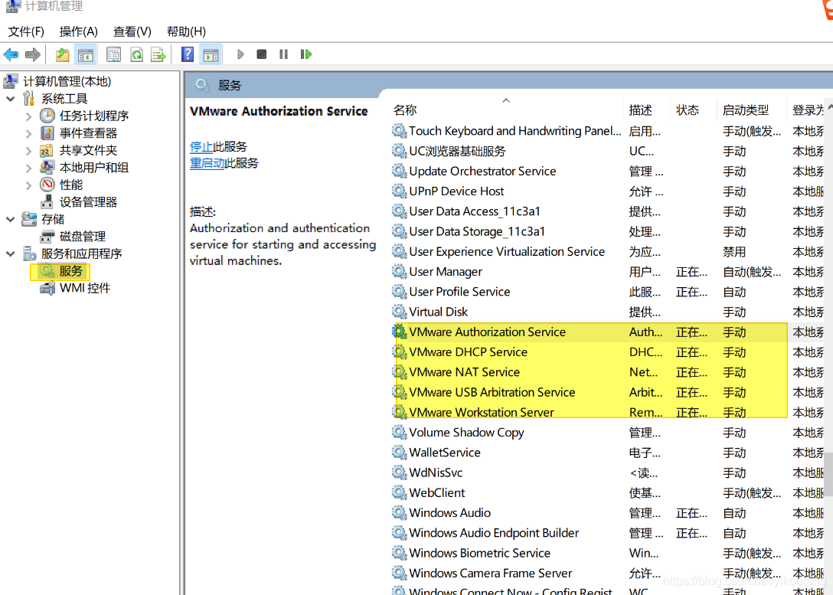833x595 pixels.
Task: Open the 操作(A) menu
Action: coord(79,31)
